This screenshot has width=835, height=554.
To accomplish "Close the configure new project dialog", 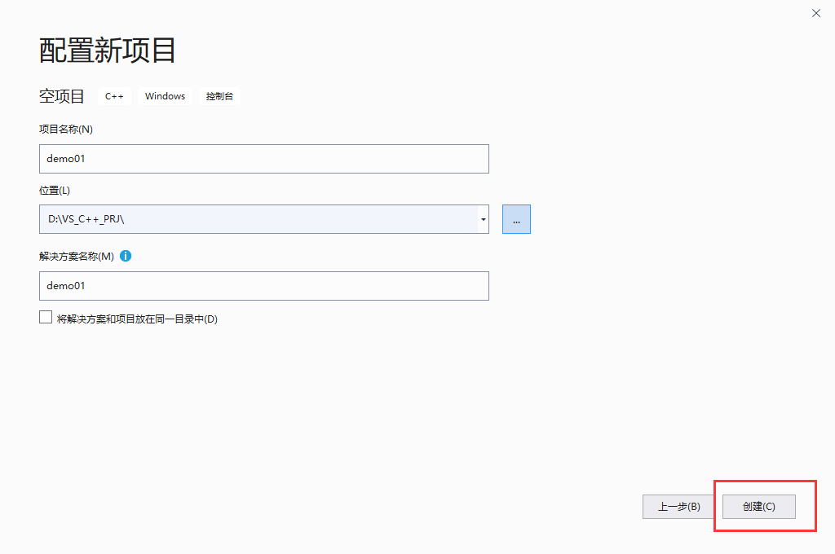I will tap(815, 13).
